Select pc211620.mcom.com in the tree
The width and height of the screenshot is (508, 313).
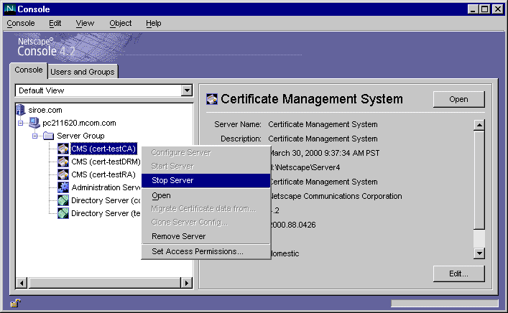coord(79,123)
